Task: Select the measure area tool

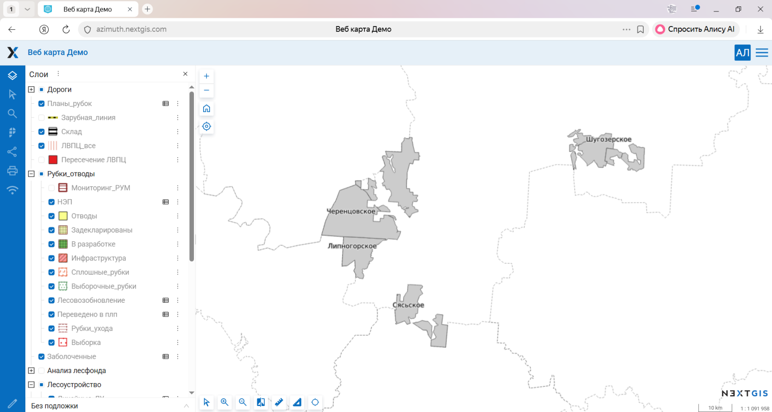Action: 297,402
